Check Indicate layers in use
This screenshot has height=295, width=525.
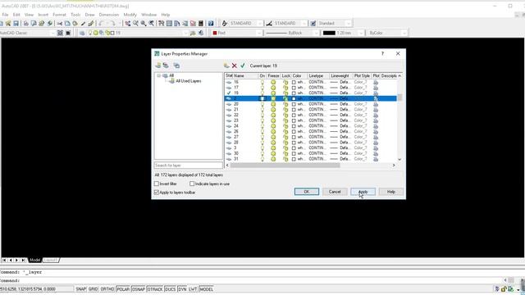point(192,184)
